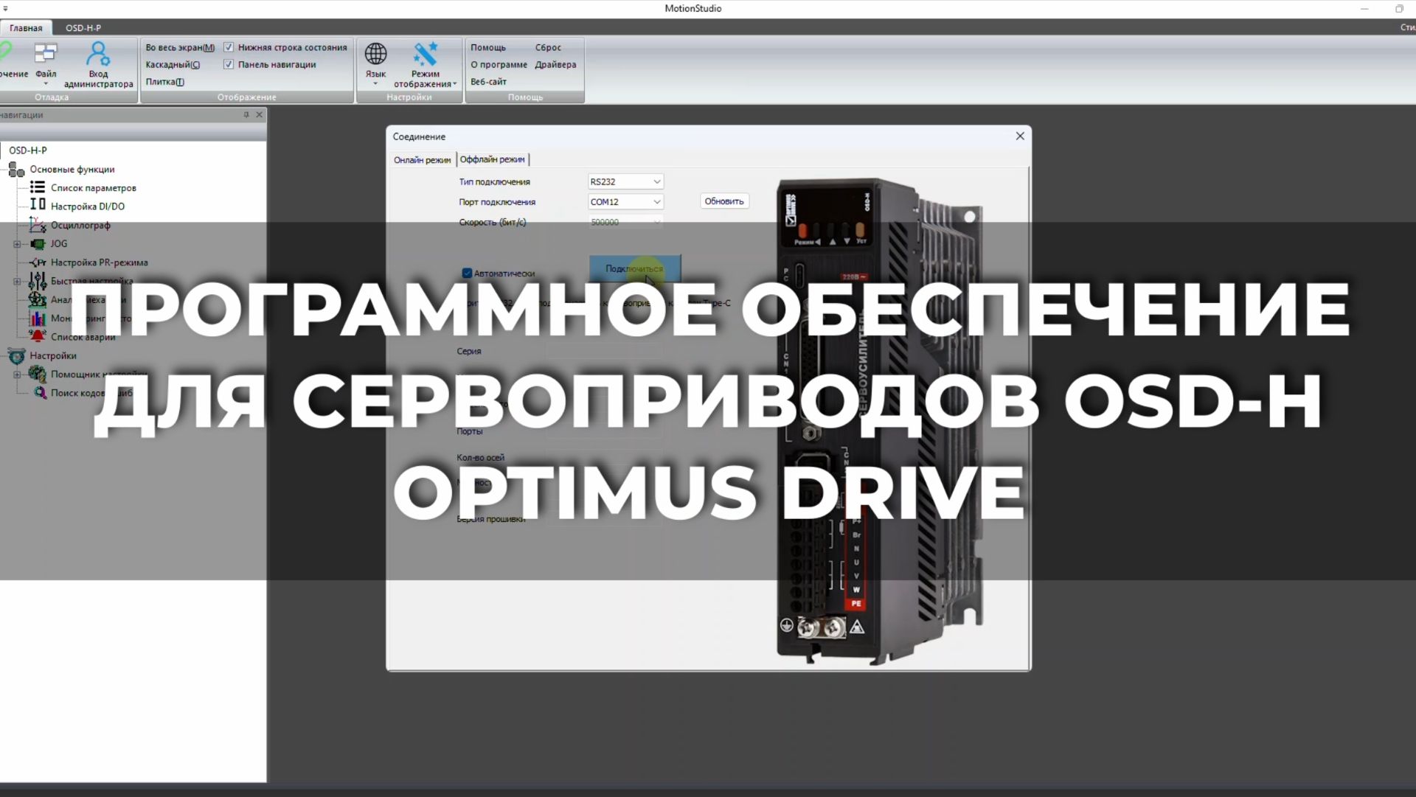Open the quick access toolbar dropdown
1416x797 pixels.
pyautogui.click(x=5, y=8)
